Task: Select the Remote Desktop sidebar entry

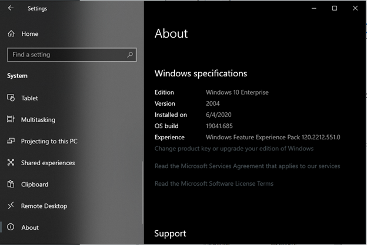Action: click(44, 206)
